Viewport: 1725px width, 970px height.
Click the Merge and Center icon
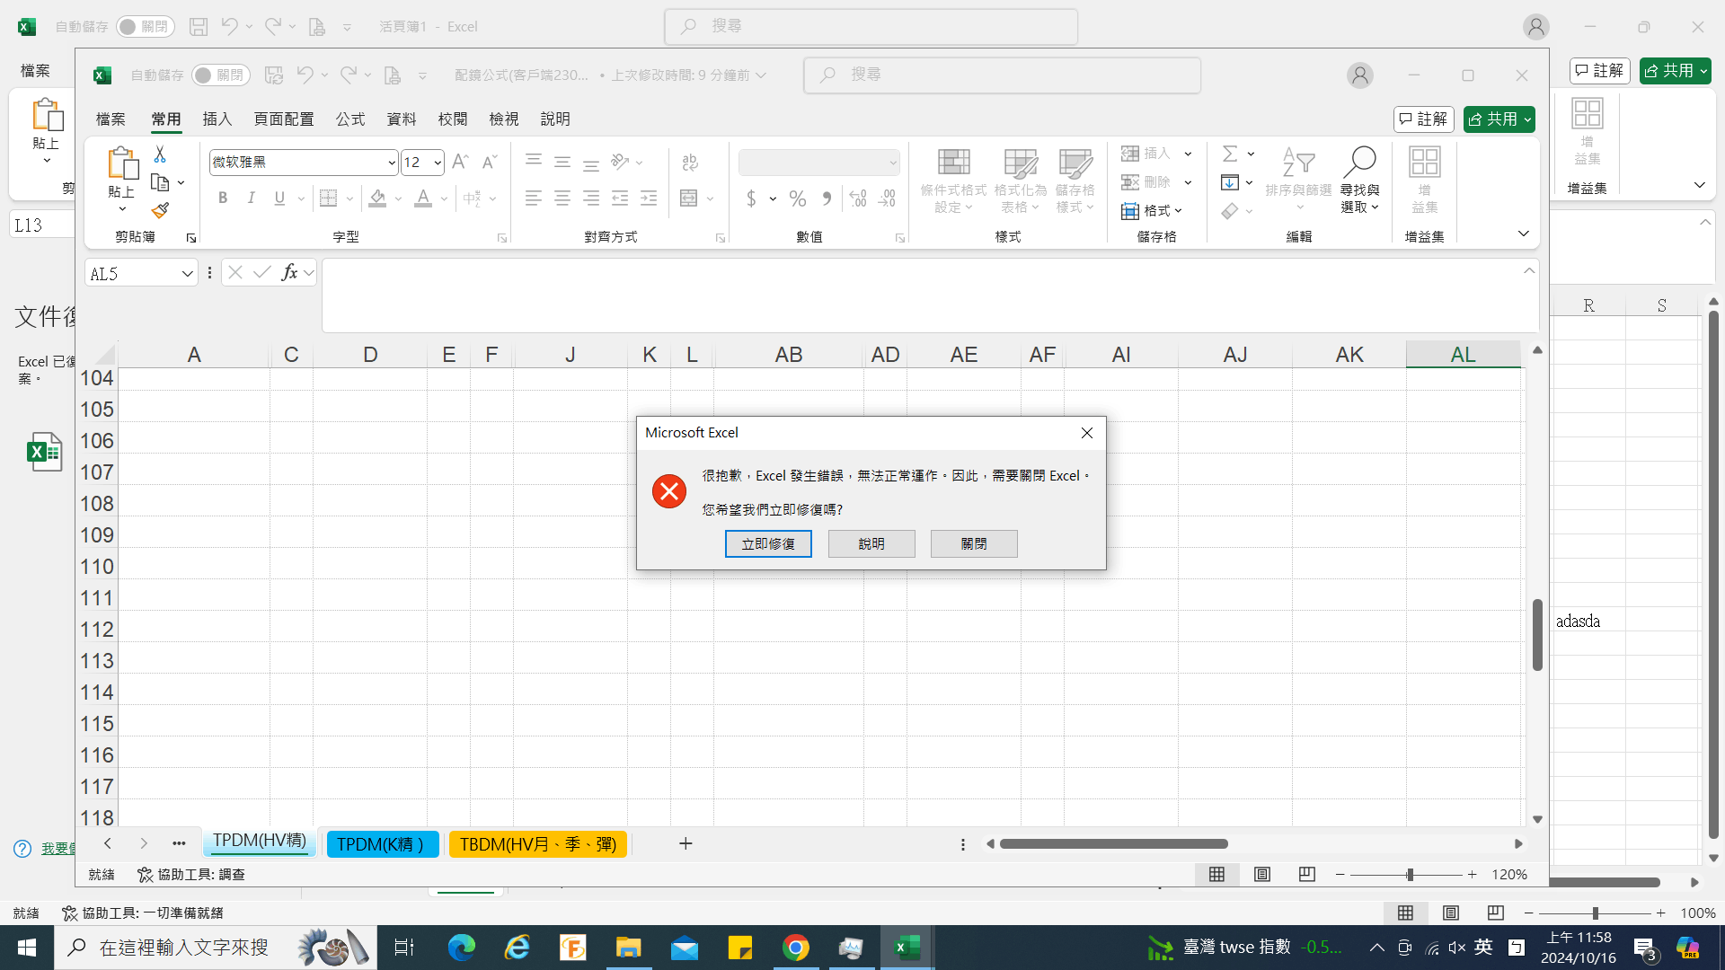click(689, 198)
